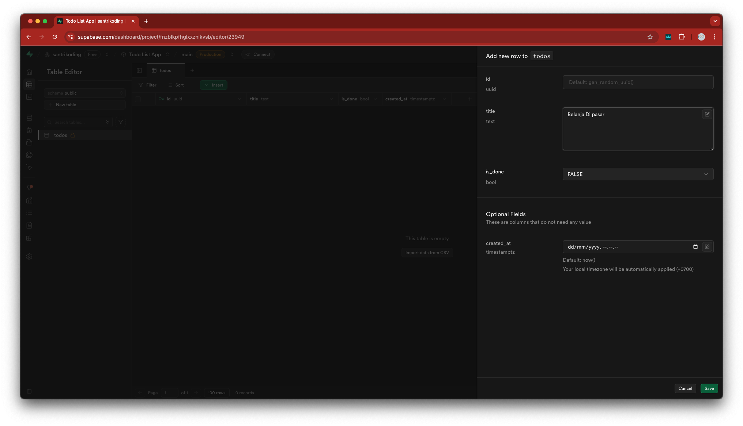Click the Supabase logo

click(30, 54)
